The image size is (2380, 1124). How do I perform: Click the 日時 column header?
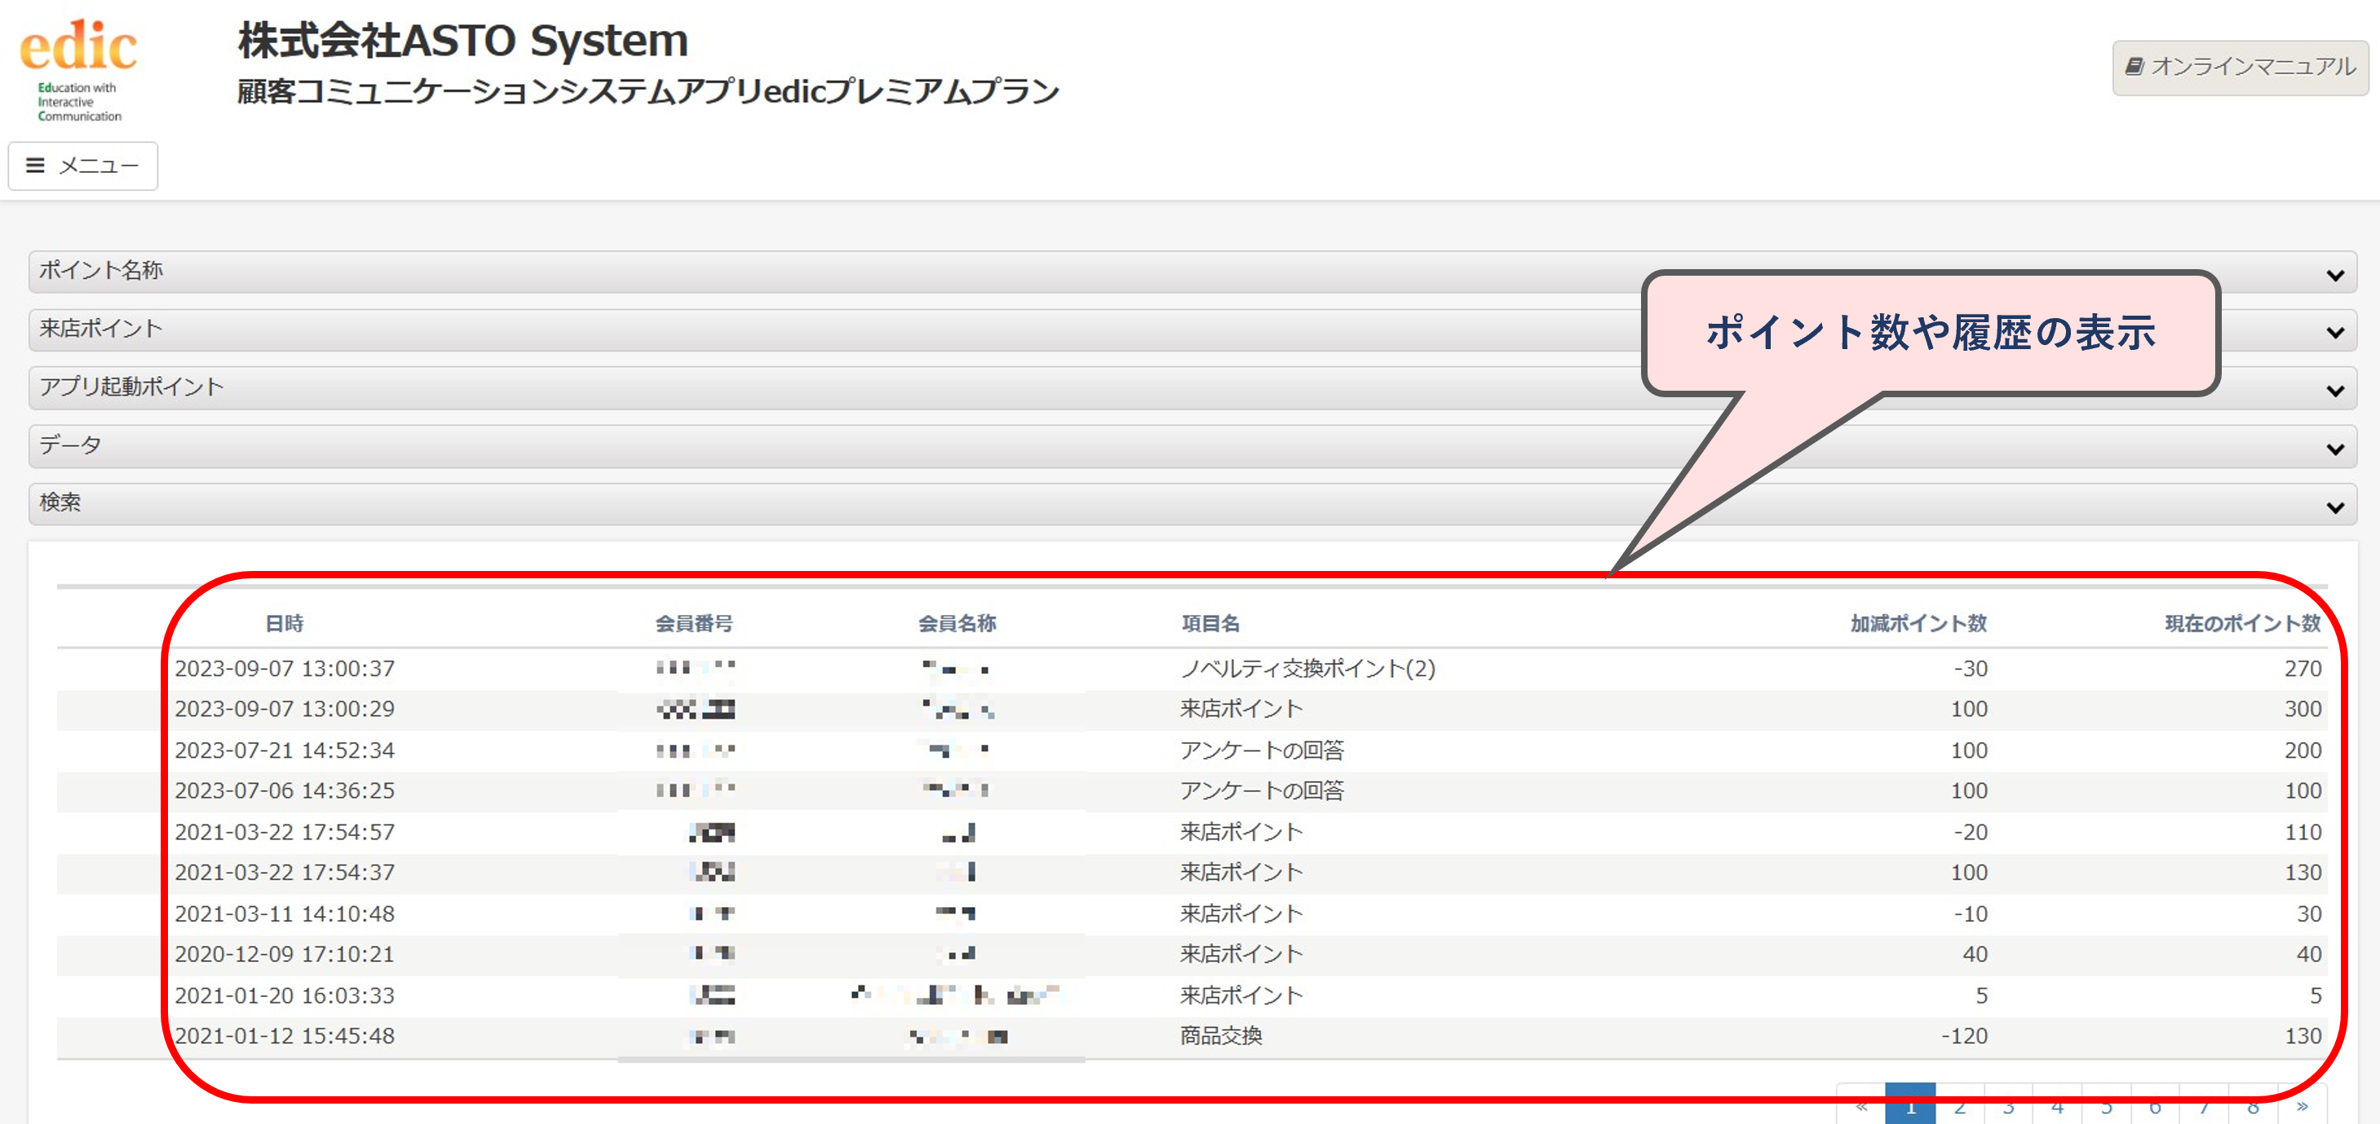click(x=285, y=623)
